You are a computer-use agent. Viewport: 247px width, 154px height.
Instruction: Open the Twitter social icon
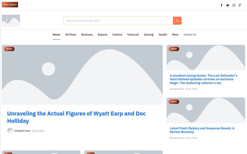[228, 5]
